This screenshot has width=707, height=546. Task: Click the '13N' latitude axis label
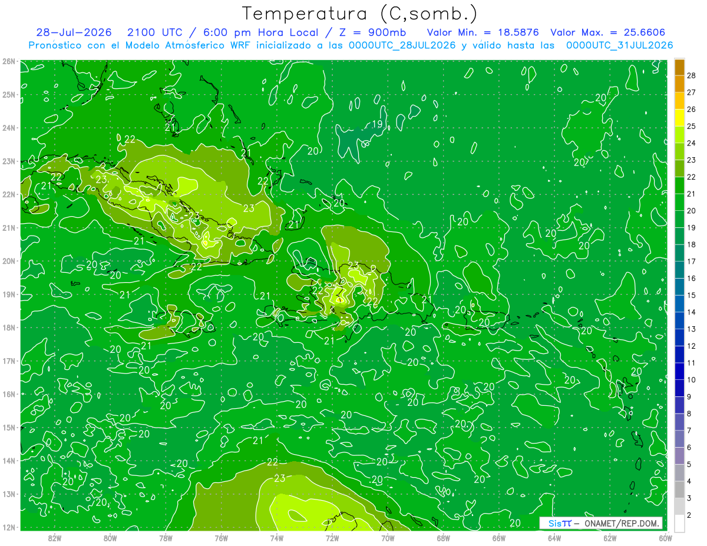(8, 494)
